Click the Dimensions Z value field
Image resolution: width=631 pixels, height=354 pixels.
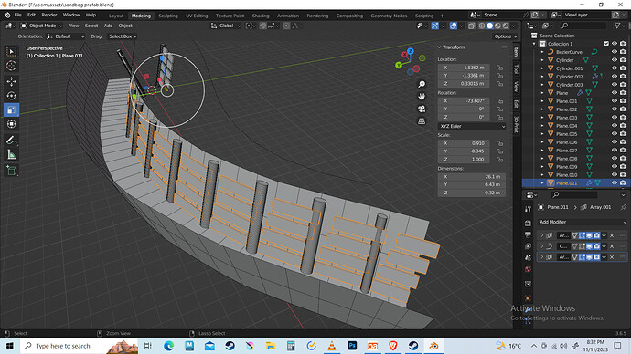pos(472,193)
